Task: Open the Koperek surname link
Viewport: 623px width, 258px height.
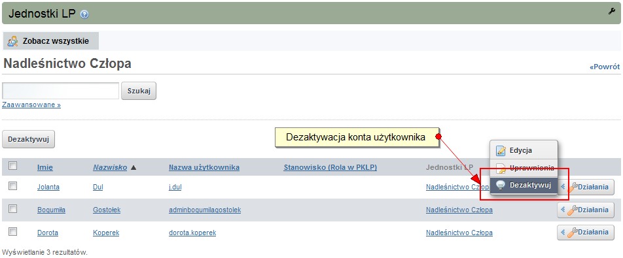Action: click(x=106, y=233)
